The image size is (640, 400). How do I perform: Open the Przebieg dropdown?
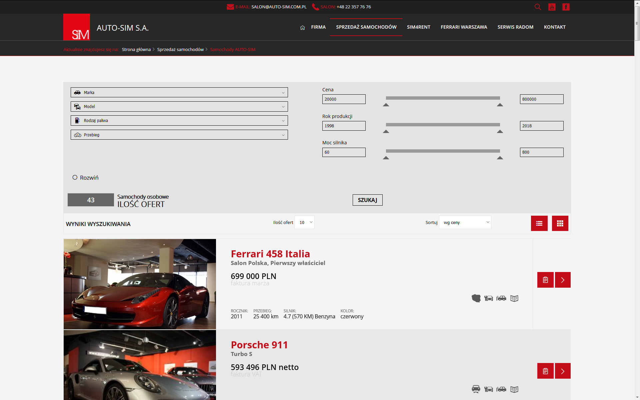click(179, 135)
